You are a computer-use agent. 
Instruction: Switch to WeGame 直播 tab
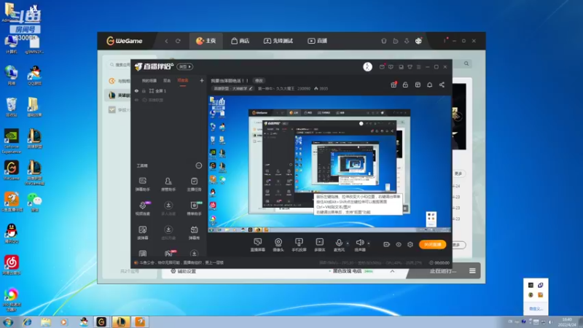(317, 41)
